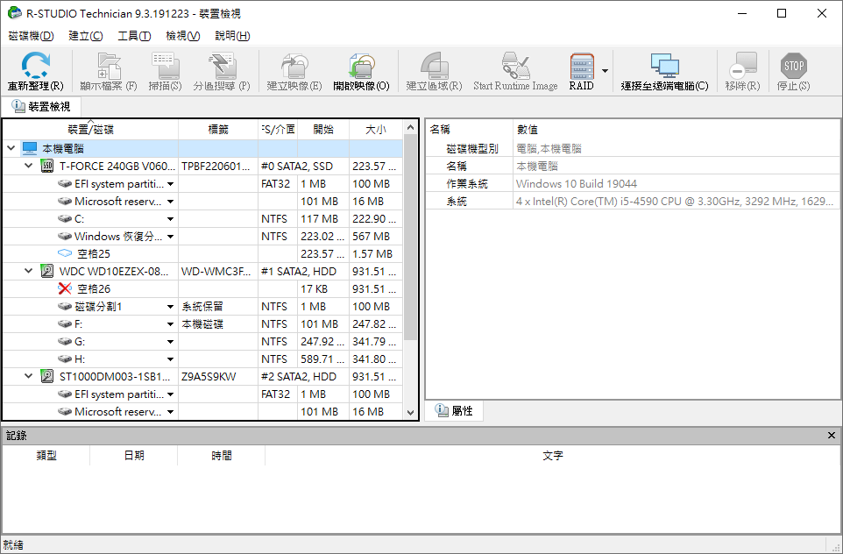Select the 磁碟機型別 property row

(633, 148)
